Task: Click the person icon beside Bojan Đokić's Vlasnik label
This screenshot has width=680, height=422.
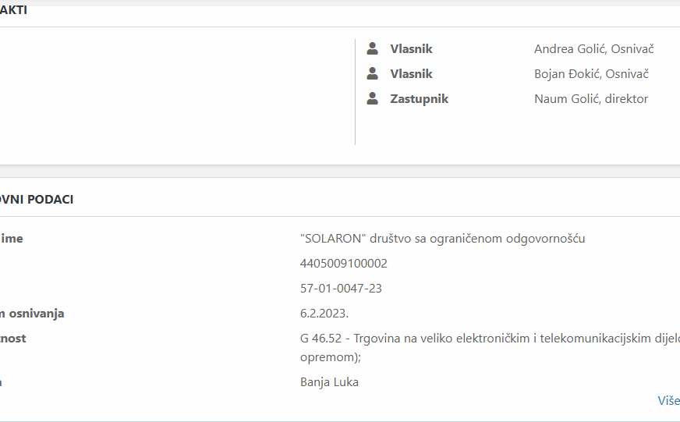Action: click(373, 74)
